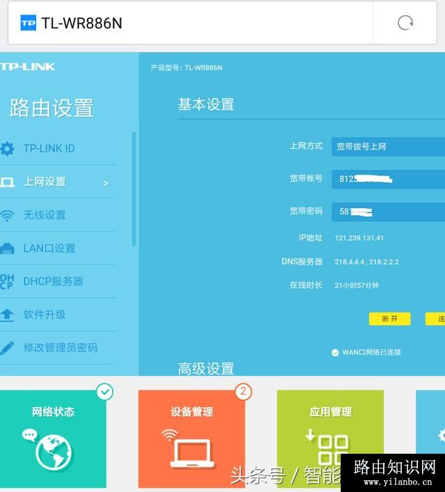This screenshot has width=445, height=492.
Task: Click the 宽带密码 input field
Action: tap(388, 212)
